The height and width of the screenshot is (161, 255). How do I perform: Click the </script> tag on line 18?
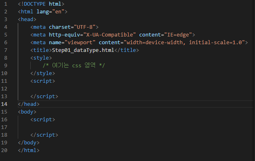tap(44, 135)
